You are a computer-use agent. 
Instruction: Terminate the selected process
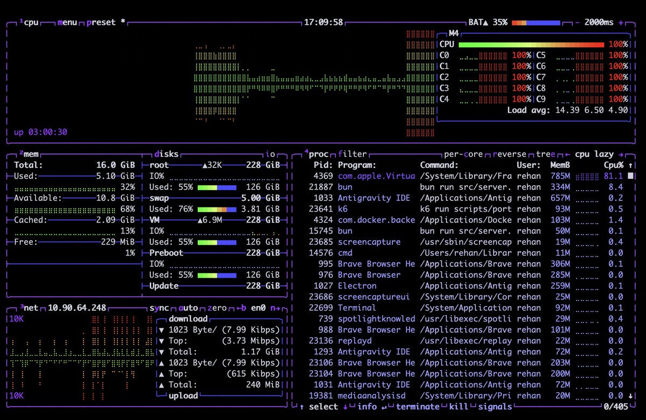(418, 407)
